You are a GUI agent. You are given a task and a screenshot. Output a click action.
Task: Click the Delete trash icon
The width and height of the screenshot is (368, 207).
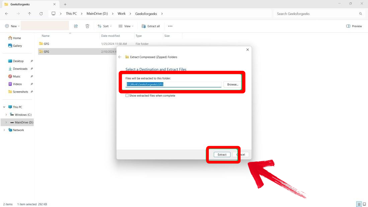tap(87, 26)
